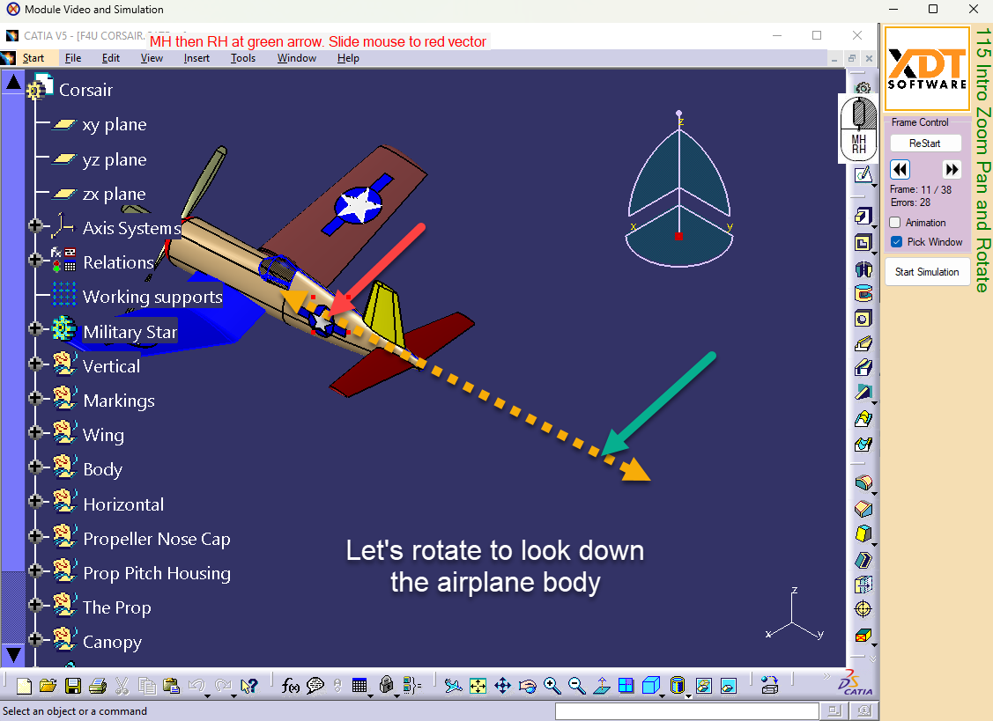Click the tree scroll up arrow
This screenshot has height=721, width=993.
coord(13,81)
